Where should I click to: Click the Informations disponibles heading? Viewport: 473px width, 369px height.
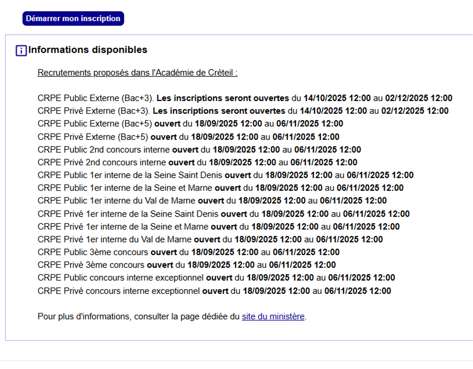(x=88, y=50)
